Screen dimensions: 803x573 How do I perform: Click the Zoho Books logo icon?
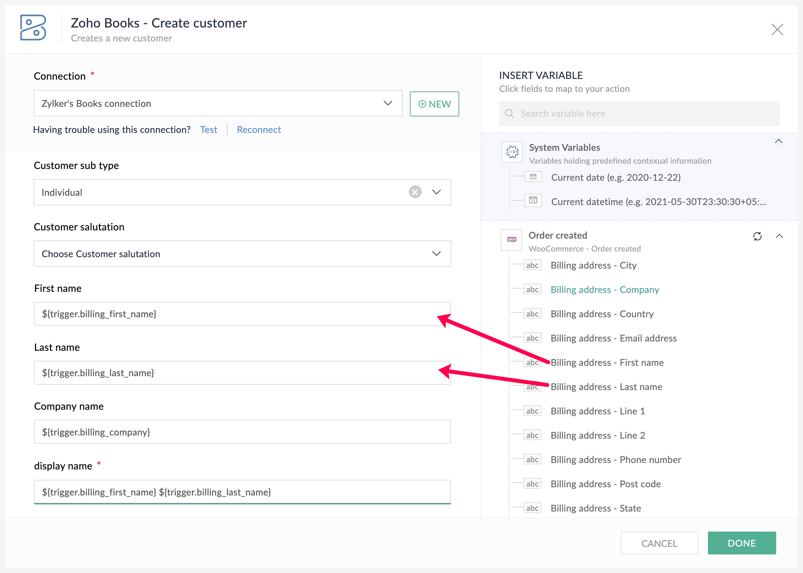click(33, 28)
